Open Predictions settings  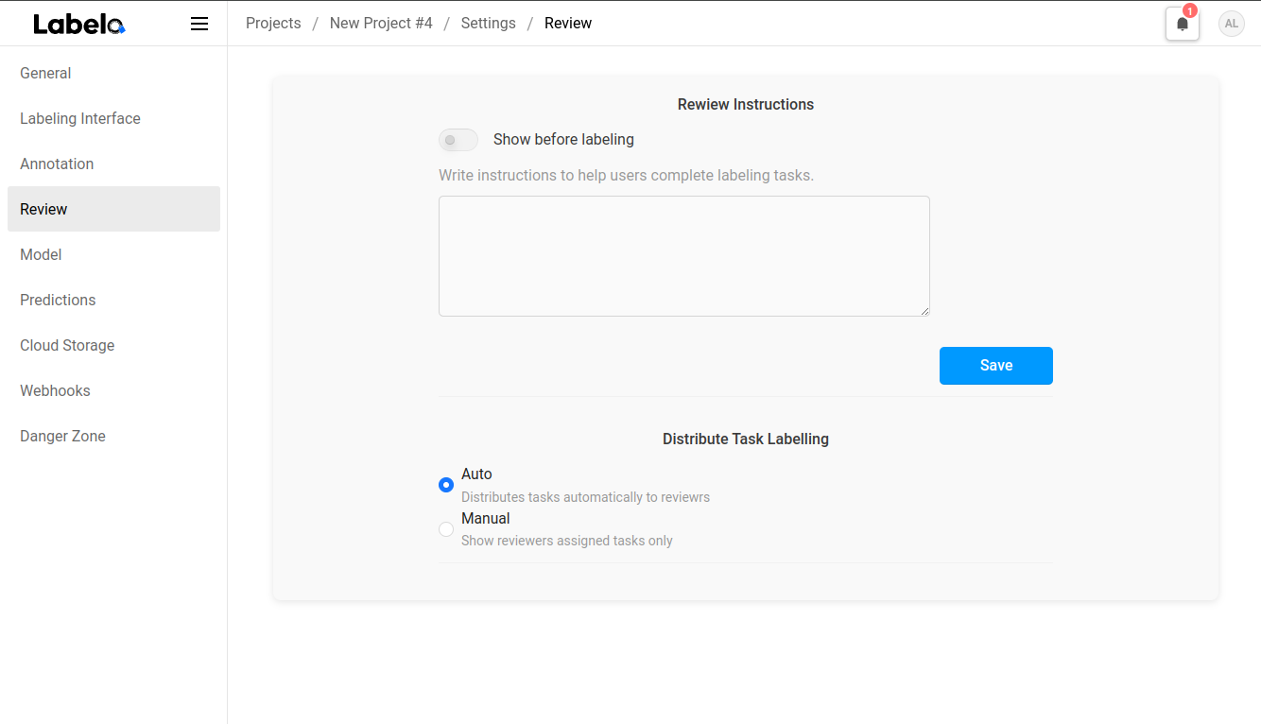click(x=113, y=300)
